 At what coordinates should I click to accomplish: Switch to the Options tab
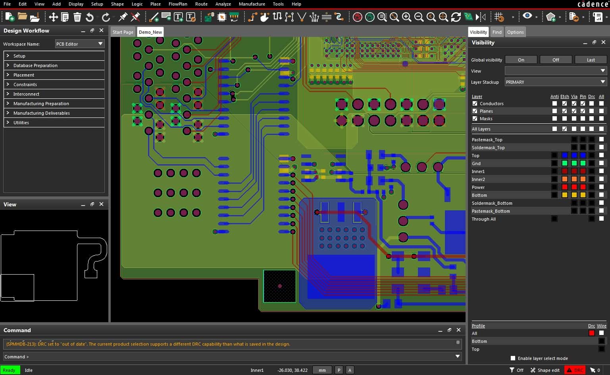point(515,32)
